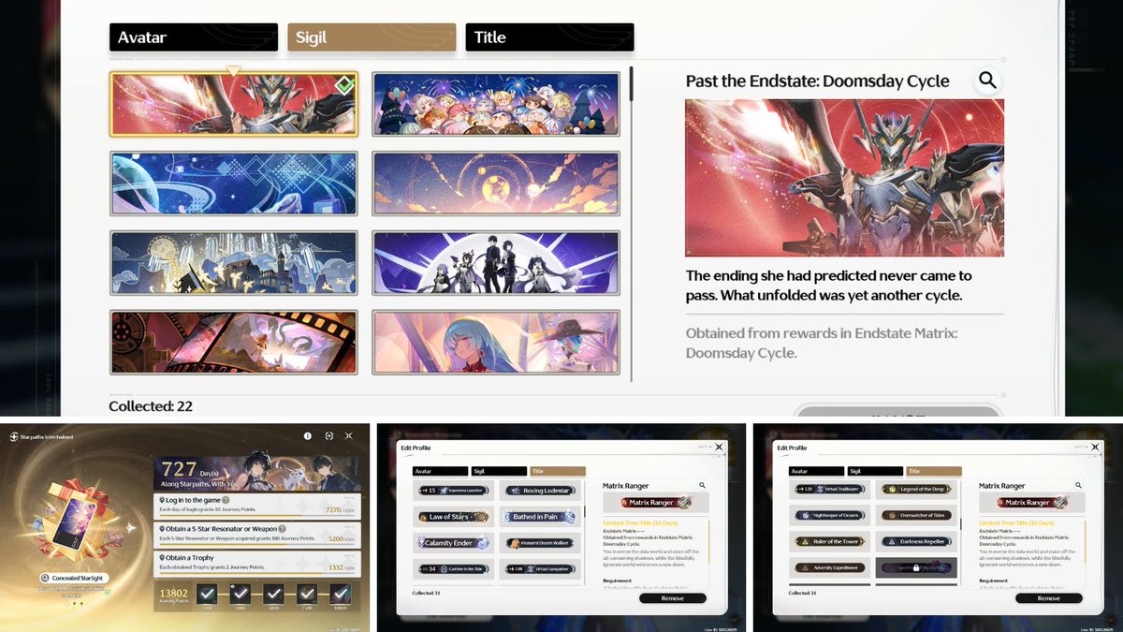Click the 13802 Journey Points total
The width and height of the screenshot is (1123, 632).
[174, 595]
